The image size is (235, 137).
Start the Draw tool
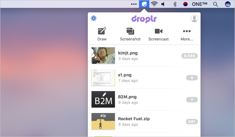(102, 34)
